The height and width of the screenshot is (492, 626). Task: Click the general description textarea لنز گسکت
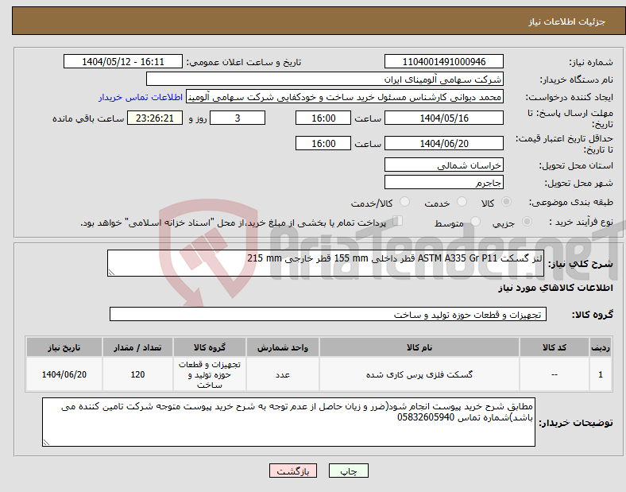(326, 263)
